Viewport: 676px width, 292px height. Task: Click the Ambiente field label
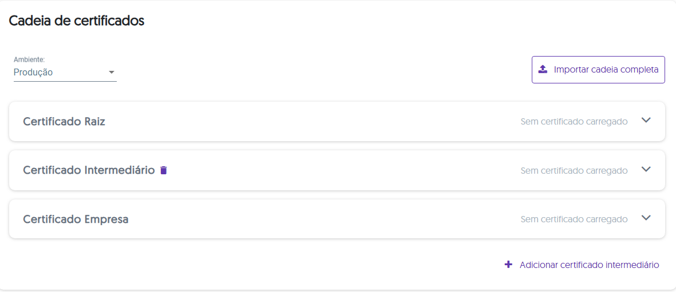pos(29,59)
